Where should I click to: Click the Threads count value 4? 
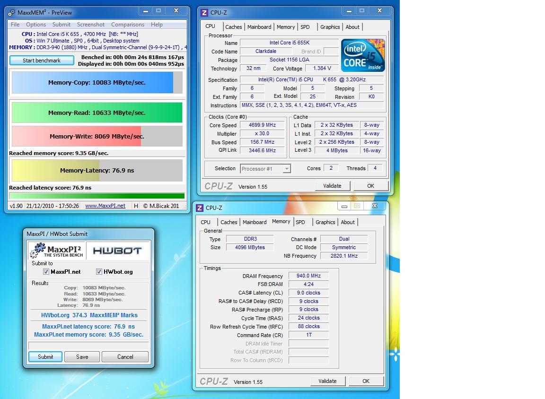pos(375,168)
